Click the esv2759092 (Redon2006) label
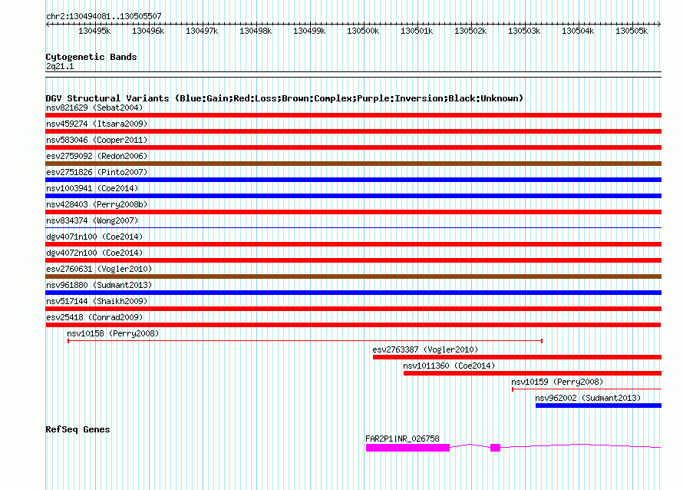This screenshot has width=683, height=490. pos(97,156)
